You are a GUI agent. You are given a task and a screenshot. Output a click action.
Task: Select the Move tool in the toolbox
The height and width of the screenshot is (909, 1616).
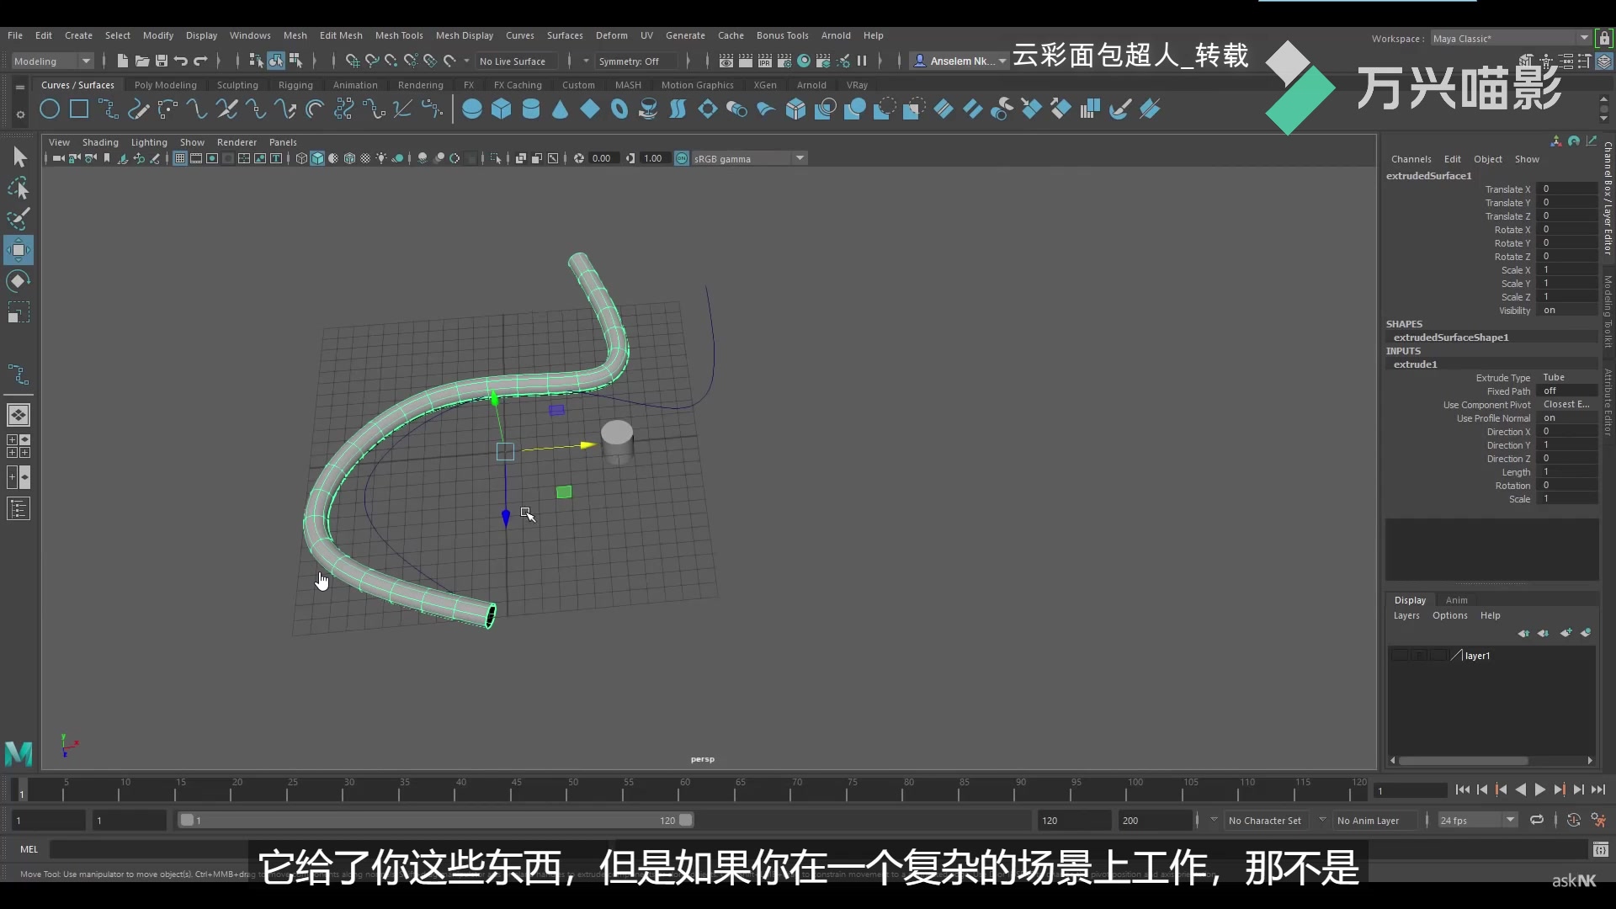click(x=19, y=249)
